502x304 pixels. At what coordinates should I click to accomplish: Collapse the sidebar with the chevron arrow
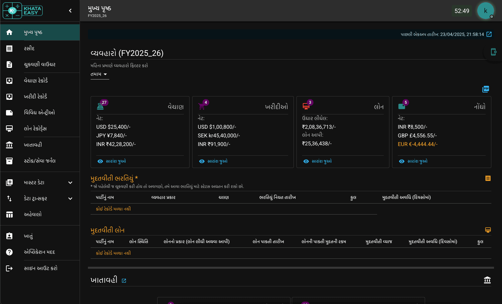[70, 11]
